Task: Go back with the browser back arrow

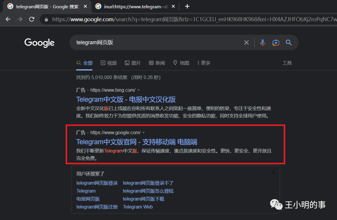Action: 8,19
